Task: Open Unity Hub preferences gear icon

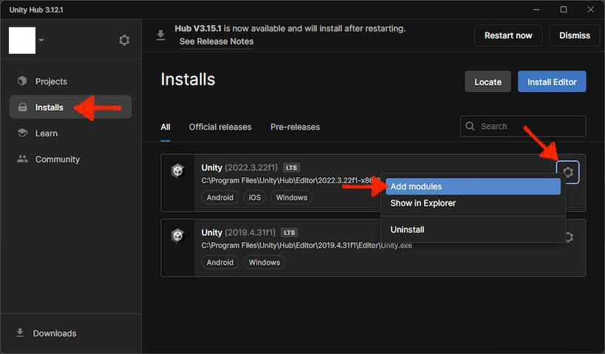Action: [x=124, y=41]
